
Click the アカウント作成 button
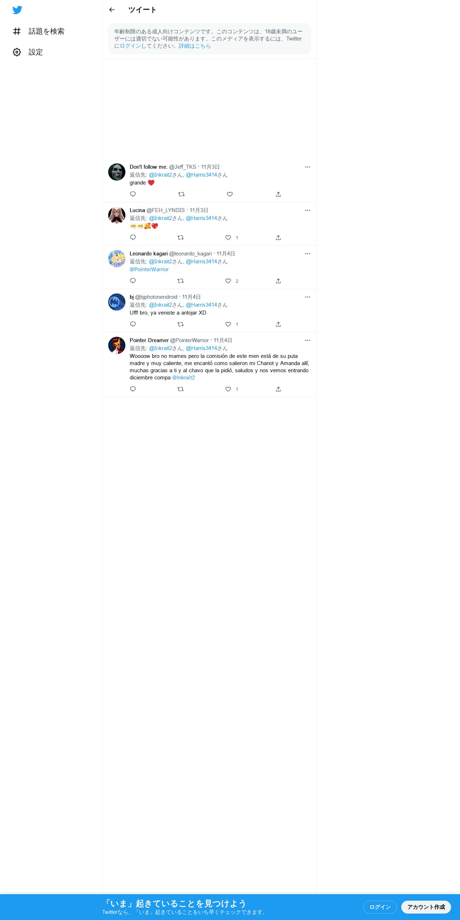pos(426,907)
